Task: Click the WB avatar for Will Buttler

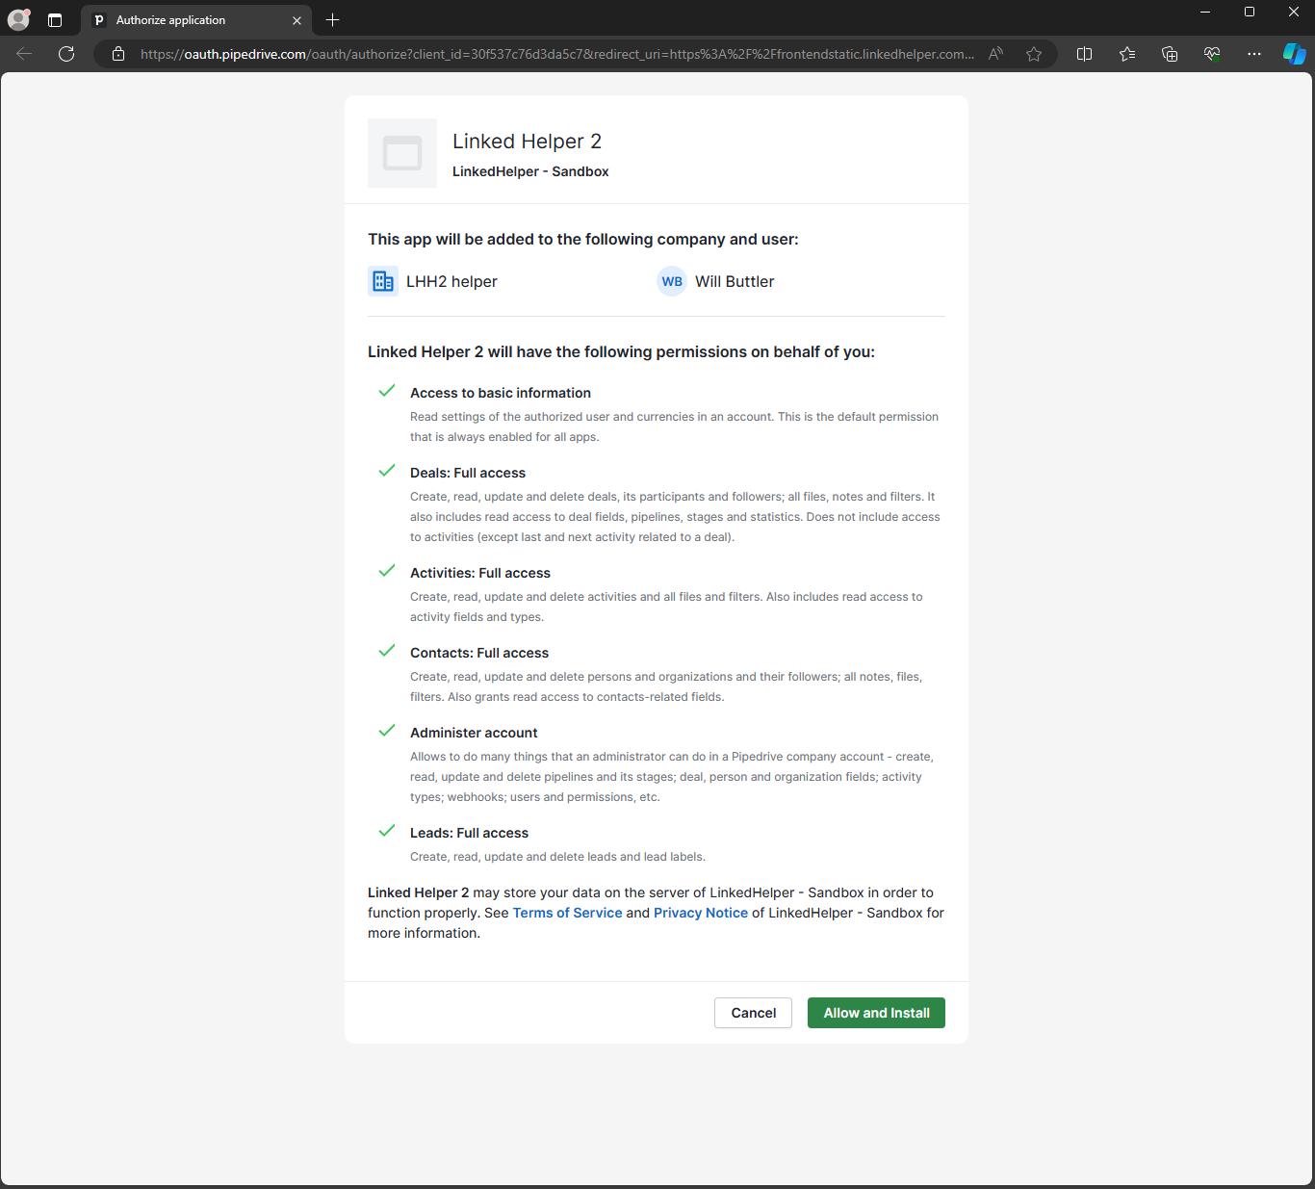Action: coord(671,281)
